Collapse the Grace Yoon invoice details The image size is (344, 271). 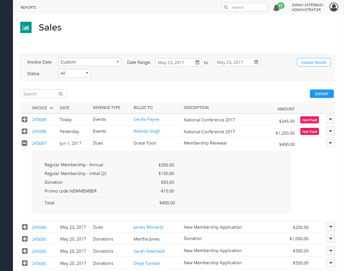coord(25,143)
